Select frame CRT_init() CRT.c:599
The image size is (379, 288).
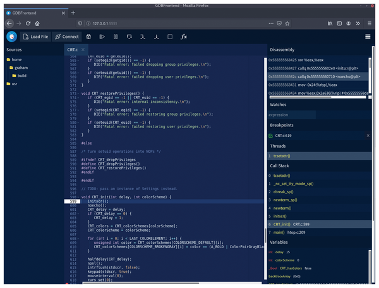[x=320, y=224]
